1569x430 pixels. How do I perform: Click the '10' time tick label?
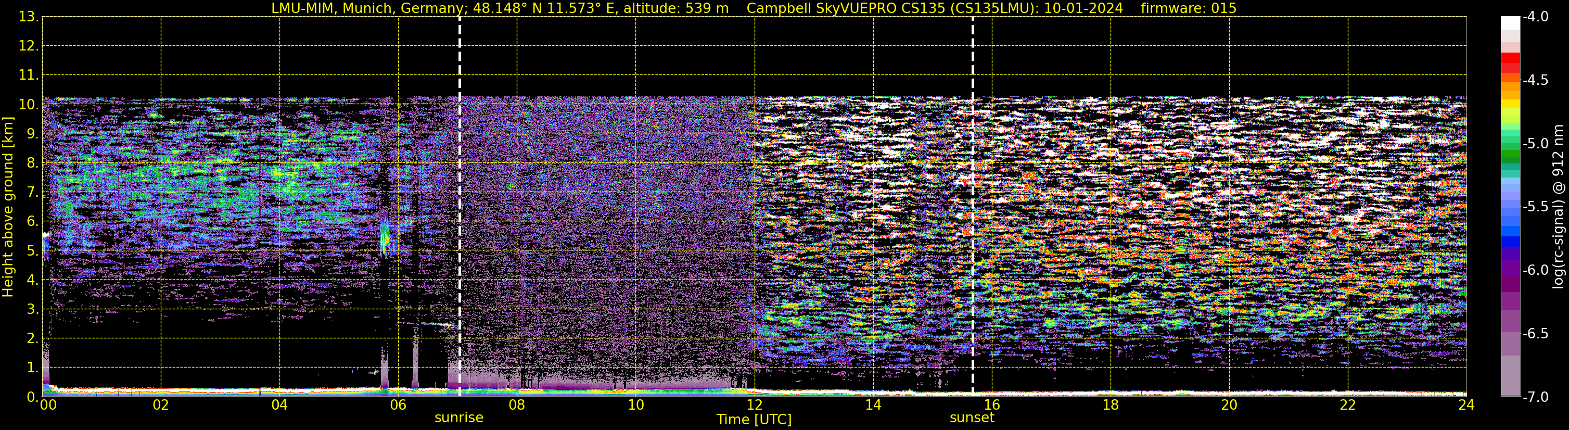tap(636, 405)
